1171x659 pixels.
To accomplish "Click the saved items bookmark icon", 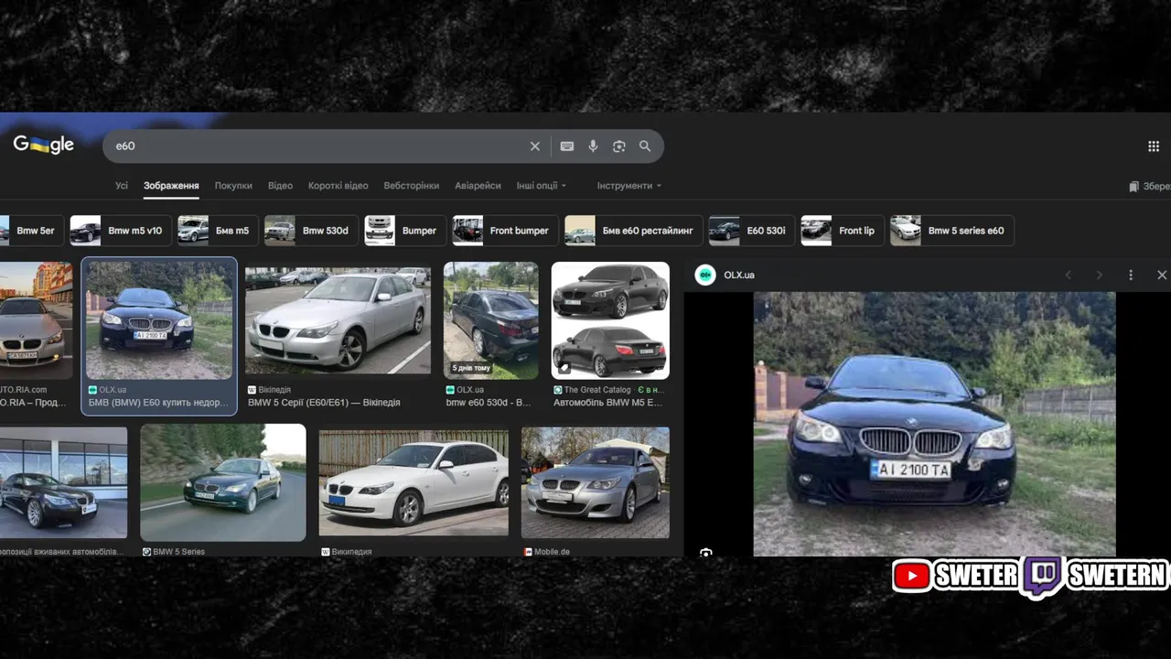I will tap(1134, 186).
